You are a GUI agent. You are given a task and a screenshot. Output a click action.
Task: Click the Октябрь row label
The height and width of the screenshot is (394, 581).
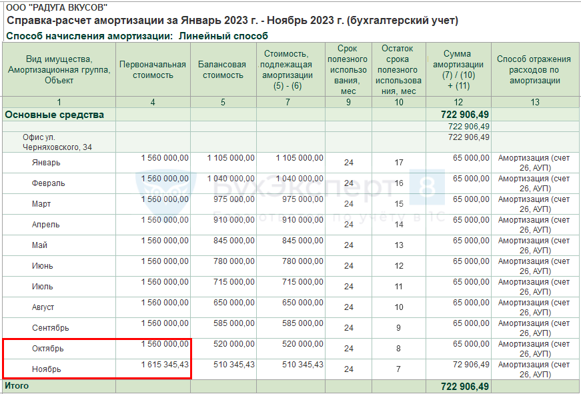pos(48,348)
